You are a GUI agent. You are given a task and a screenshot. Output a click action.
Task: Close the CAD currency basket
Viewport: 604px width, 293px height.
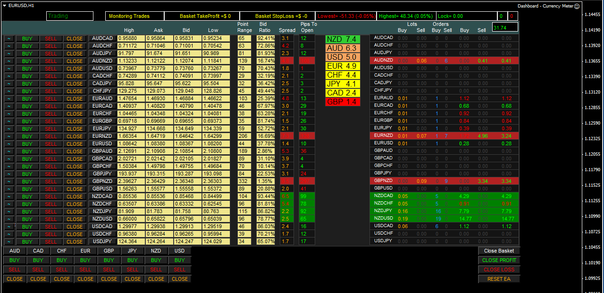tap(38, 279)
